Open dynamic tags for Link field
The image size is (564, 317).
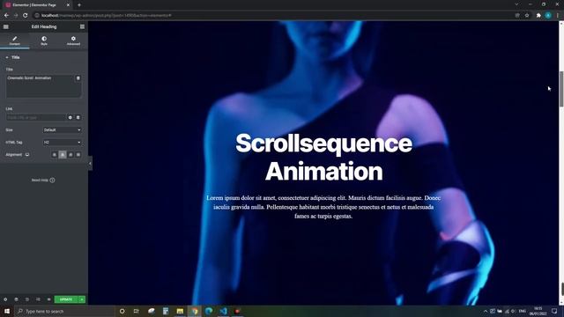click(78, 117)
